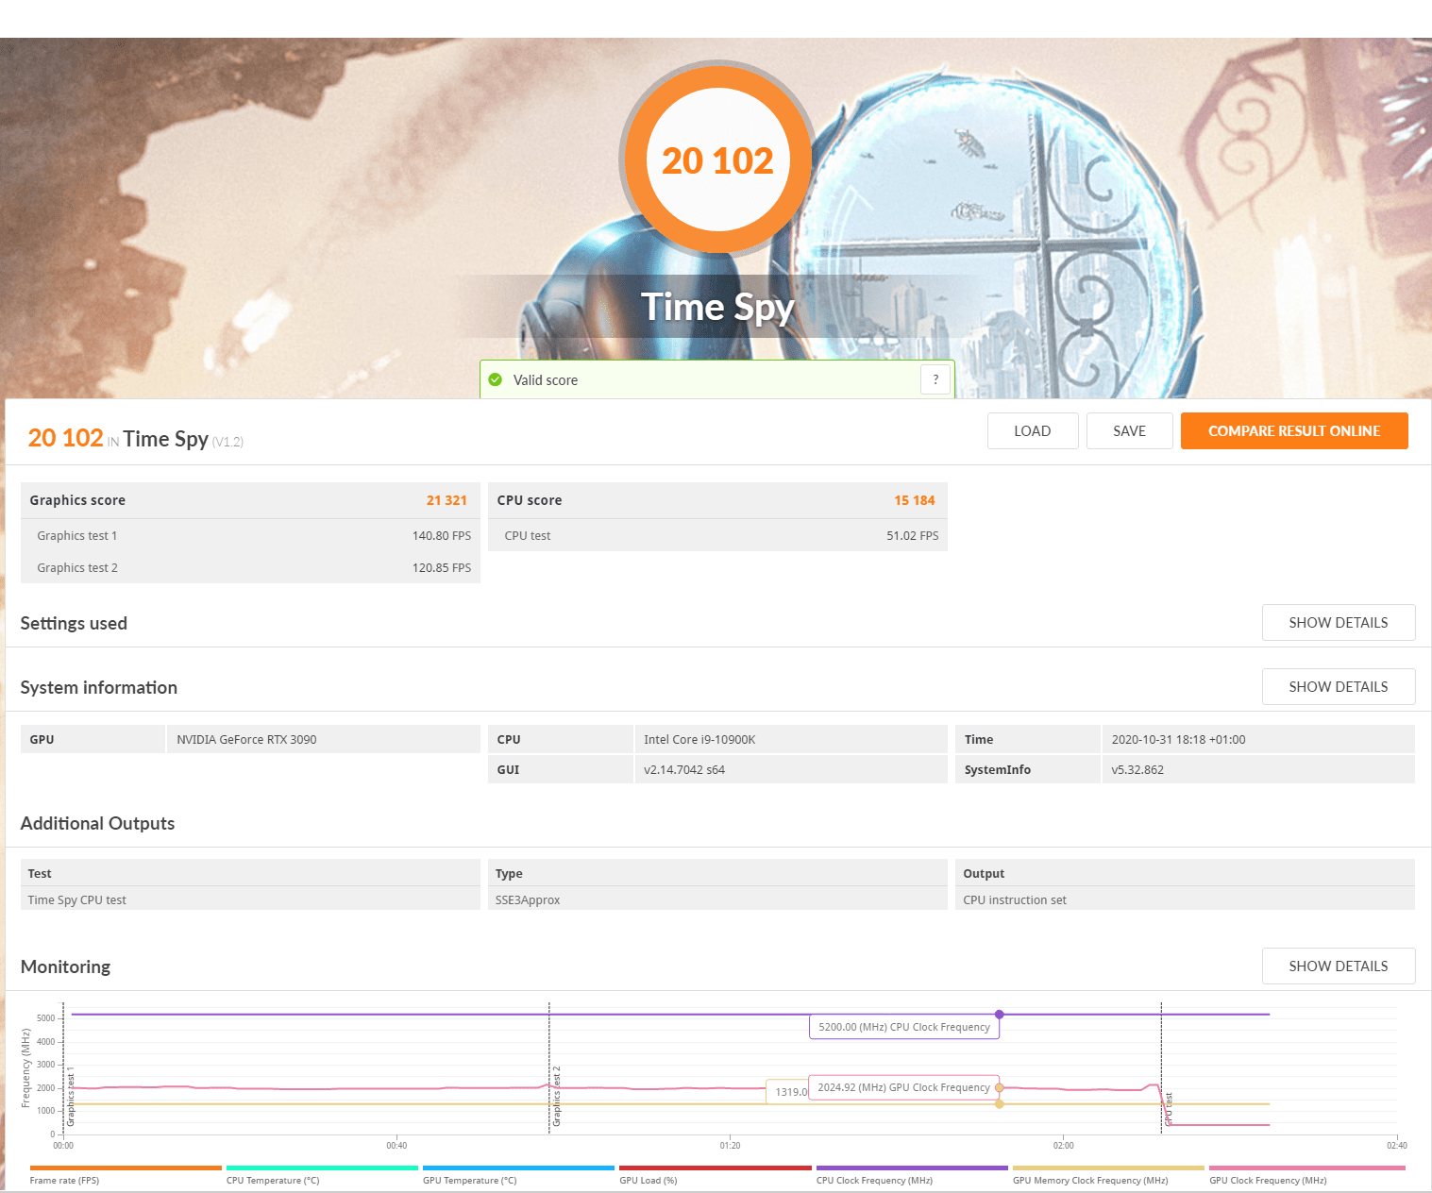The image size is (1432, 1193).
Task: Click the CPU test chart marker line
Action: click(x=1161, y=1067)
